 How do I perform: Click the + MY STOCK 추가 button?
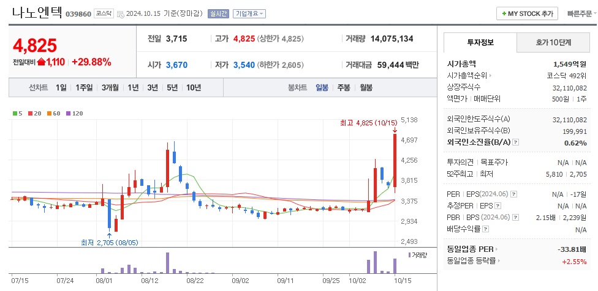click(x=527, y=13)
